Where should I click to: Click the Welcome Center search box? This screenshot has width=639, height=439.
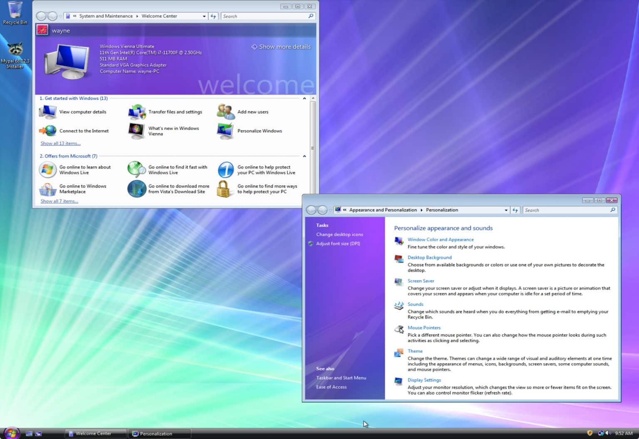[264, 16]
